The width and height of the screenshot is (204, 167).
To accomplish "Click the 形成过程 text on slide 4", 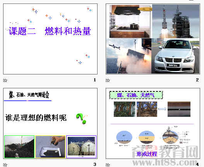I will (147, 154).
